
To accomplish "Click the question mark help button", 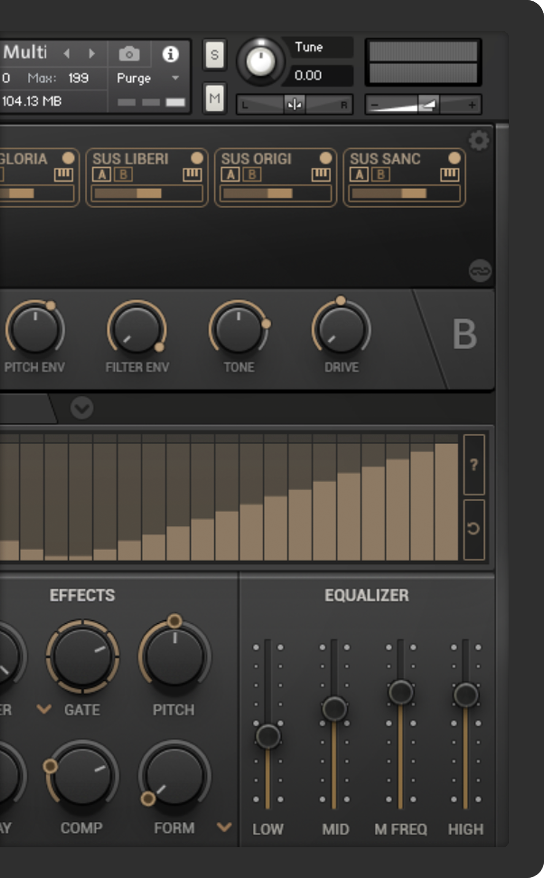I will point(474,464).
